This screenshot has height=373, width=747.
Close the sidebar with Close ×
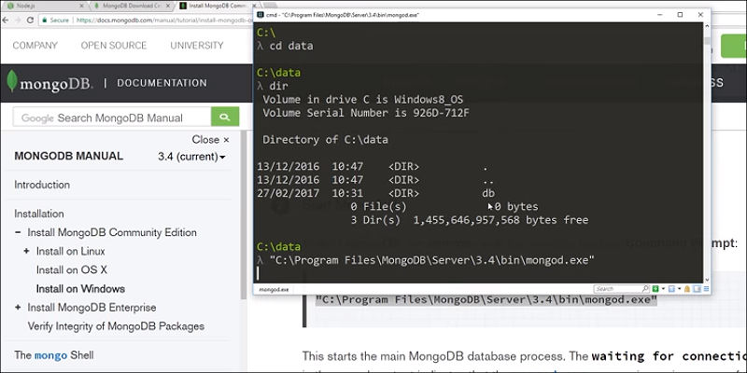[x=210, y=139]
